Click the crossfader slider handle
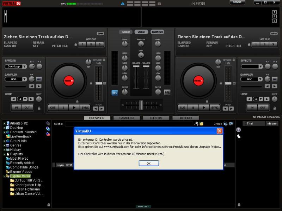This screenshot has height=211, width=282. 141,104
